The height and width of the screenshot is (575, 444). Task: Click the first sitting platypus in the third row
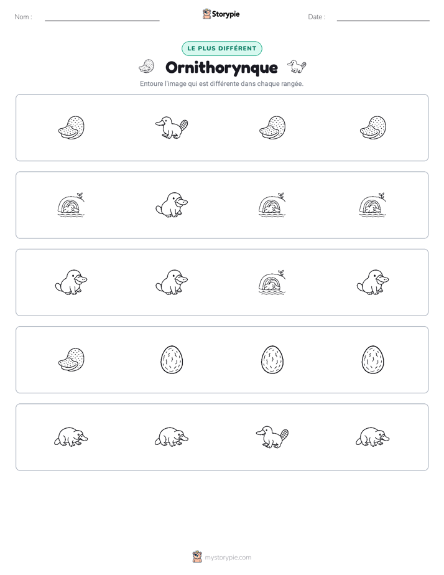tap(72, 283)
